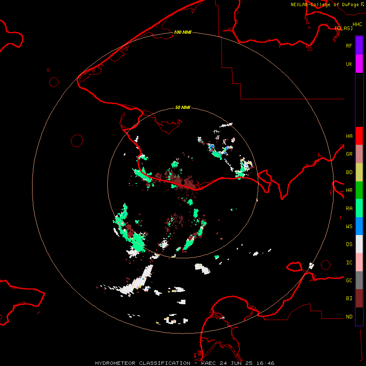Click the "IC" legend label text
366x366 pixels.
349,263
